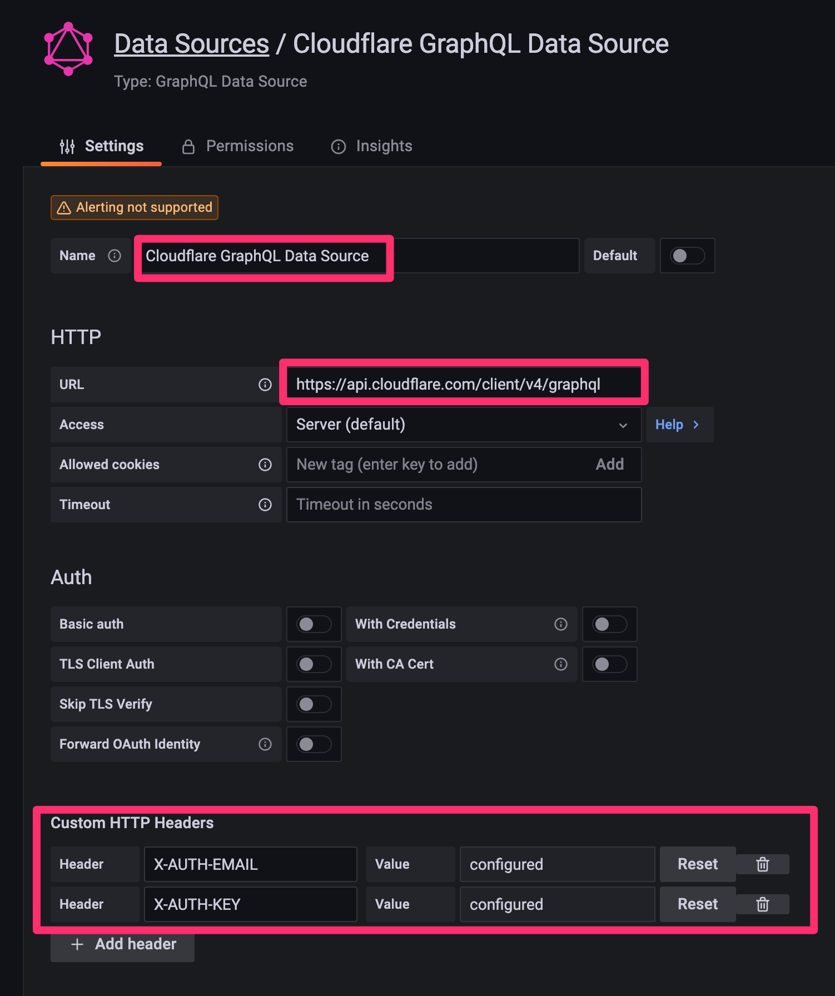835x996 pixels.
Task: Click the Add header button
Action: pos(123,944)
